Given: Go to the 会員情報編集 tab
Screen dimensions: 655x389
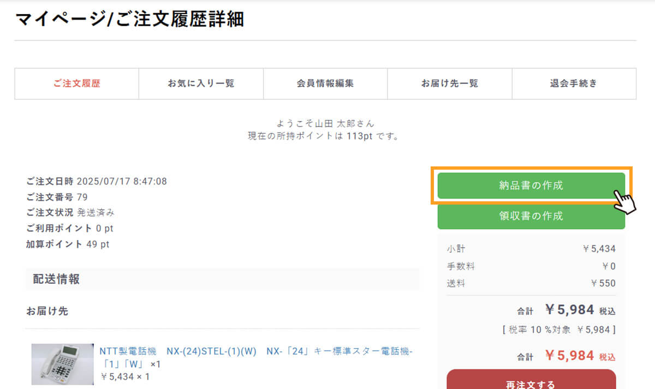Looking at the screenshot, I should [x=325, y=83].
